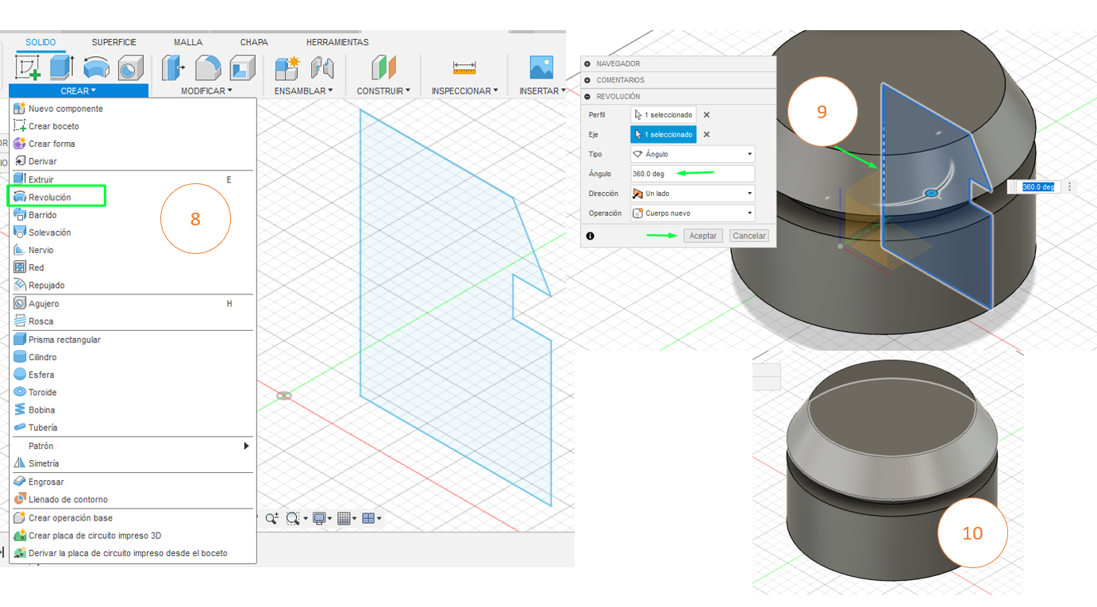Switch to the SOLIDO tab
The width and height of the screenshot is (1097, 607).
[x=40, y=42]
